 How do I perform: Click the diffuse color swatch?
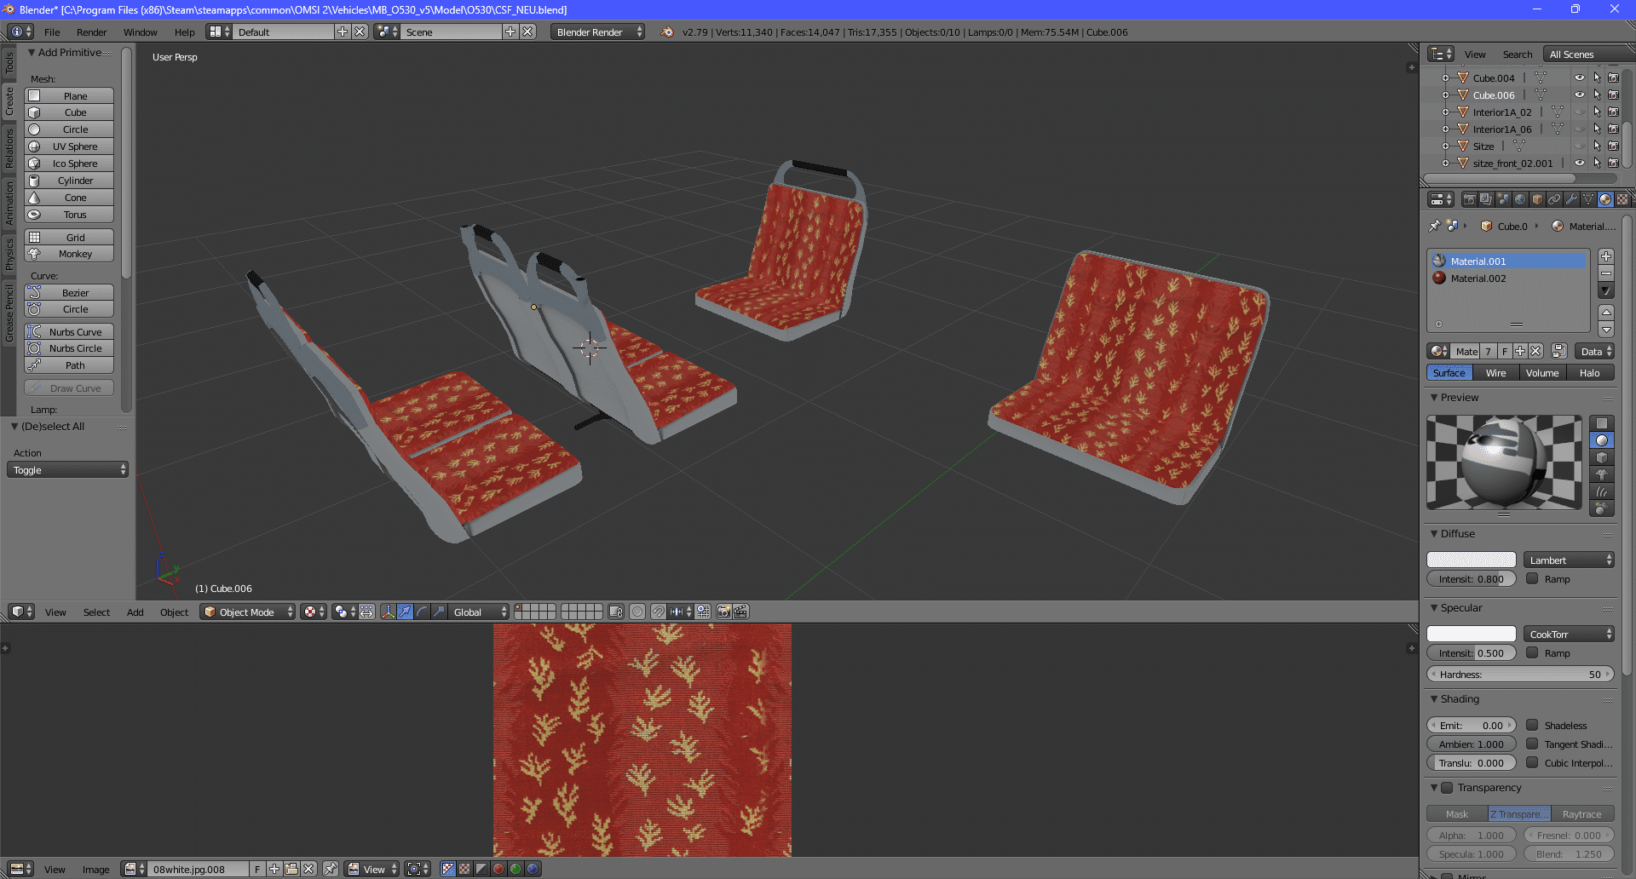click(1472, 560)
